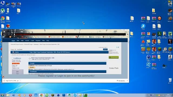Open Windows Explorer from taskbar
Image resolution: width=173 pixels, height=97 pixels.
click(8, 95)
